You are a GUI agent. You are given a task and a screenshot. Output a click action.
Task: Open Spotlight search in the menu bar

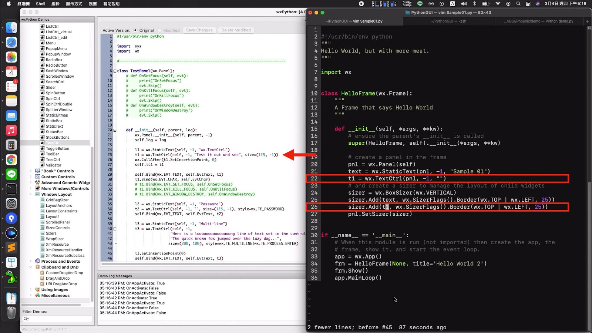[518, 4]
